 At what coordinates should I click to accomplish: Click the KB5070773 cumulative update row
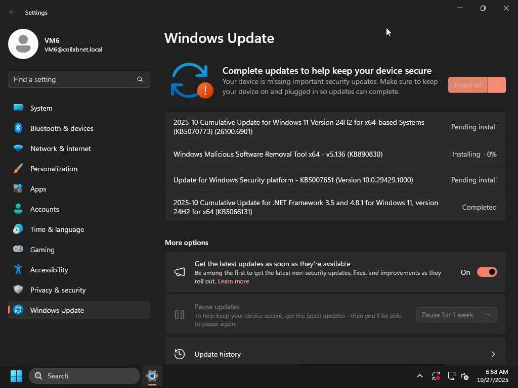click(x=335, y=127)
